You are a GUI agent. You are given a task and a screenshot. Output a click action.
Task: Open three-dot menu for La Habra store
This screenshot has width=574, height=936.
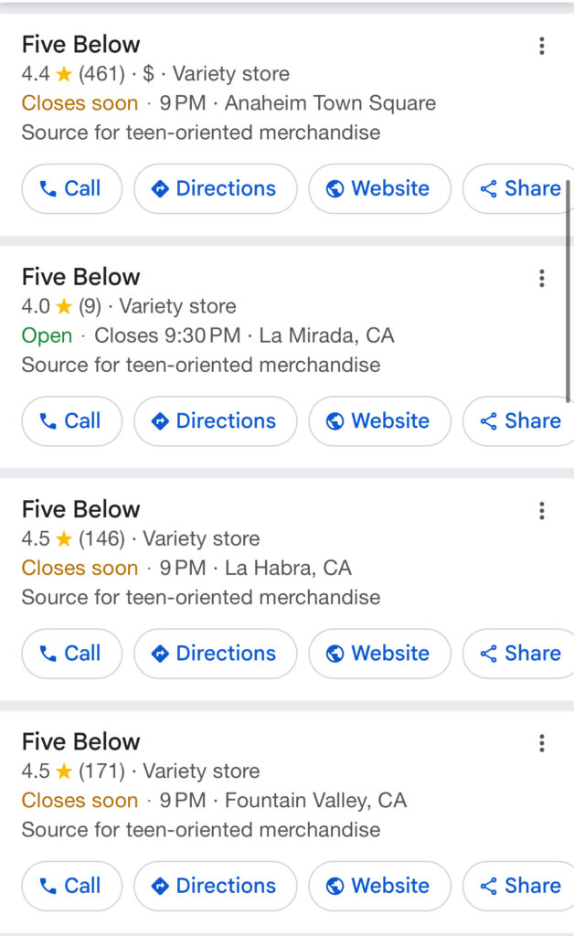coord(542,510)
